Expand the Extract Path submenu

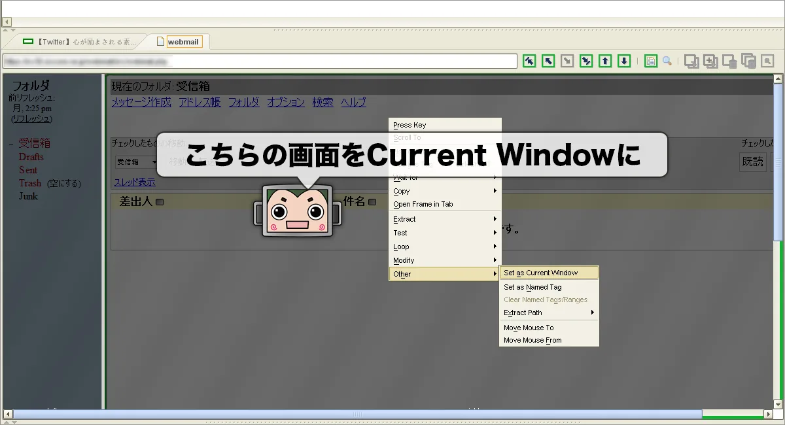[x=549, y=313]
